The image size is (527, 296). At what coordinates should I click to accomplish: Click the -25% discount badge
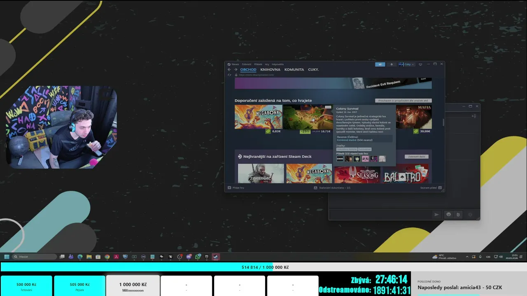coord(305,132)
